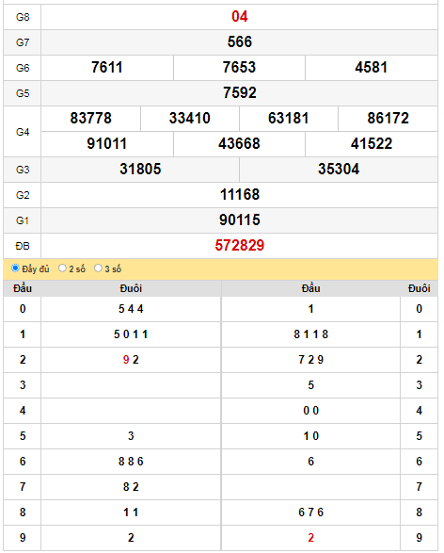Click tail values "9 2" for head 2
Viewport: 444px width, 553px height.
coord(131,360)
